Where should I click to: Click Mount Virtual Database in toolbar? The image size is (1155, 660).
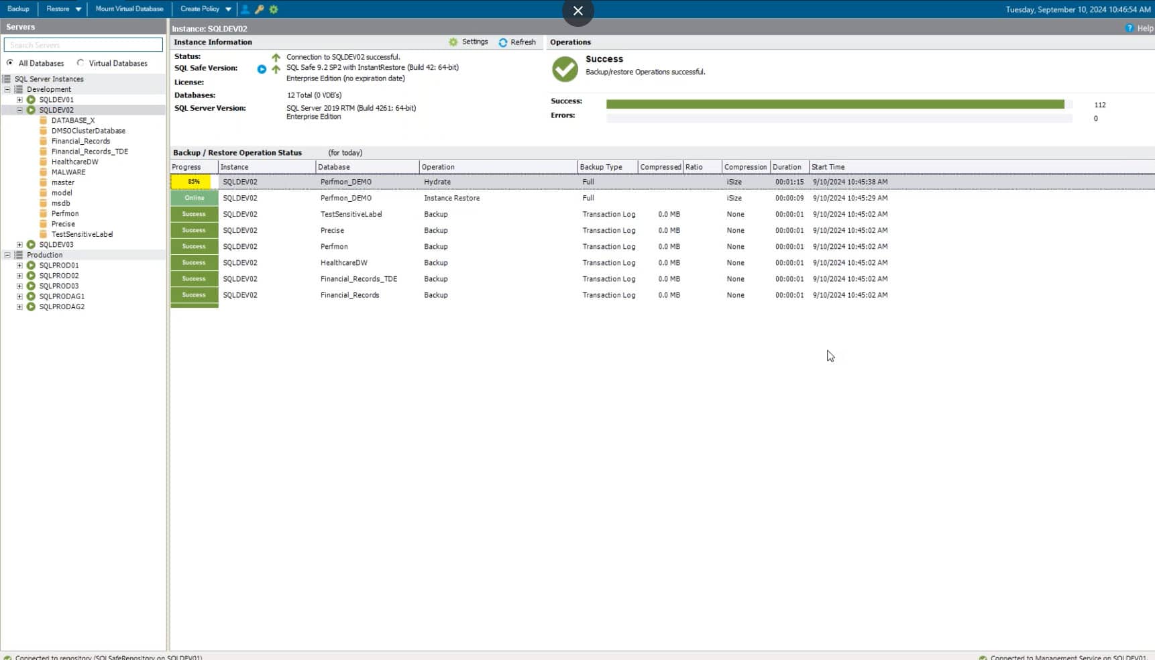(129, 9)
